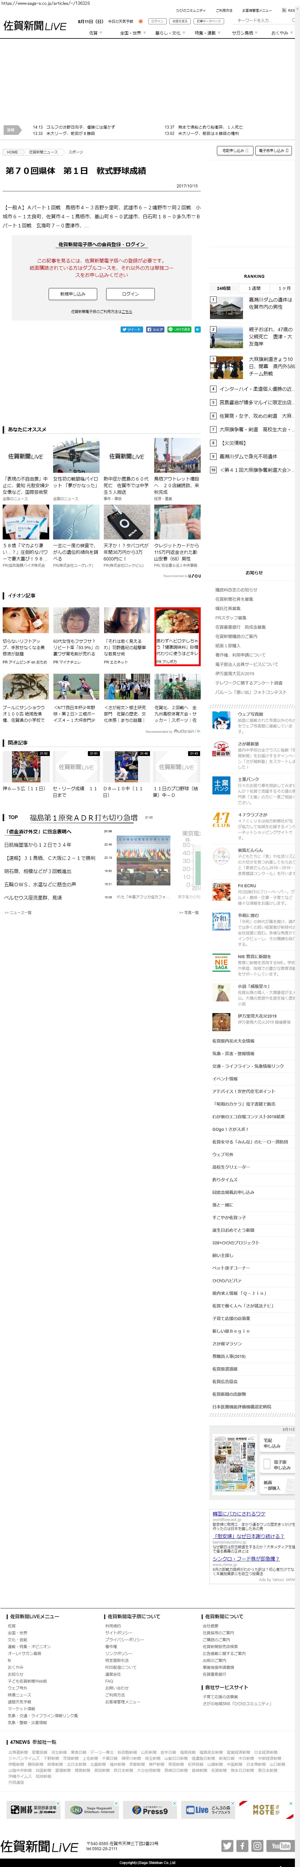Open the お客様管理メニュー link in the header
Image resolution: width=300 pixels, height=1867 pixels.
(256, 11)
